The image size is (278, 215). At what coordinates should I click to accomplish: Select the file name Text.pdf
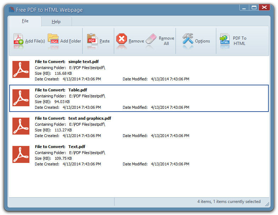pyautogui.click(x=77, y=147)
